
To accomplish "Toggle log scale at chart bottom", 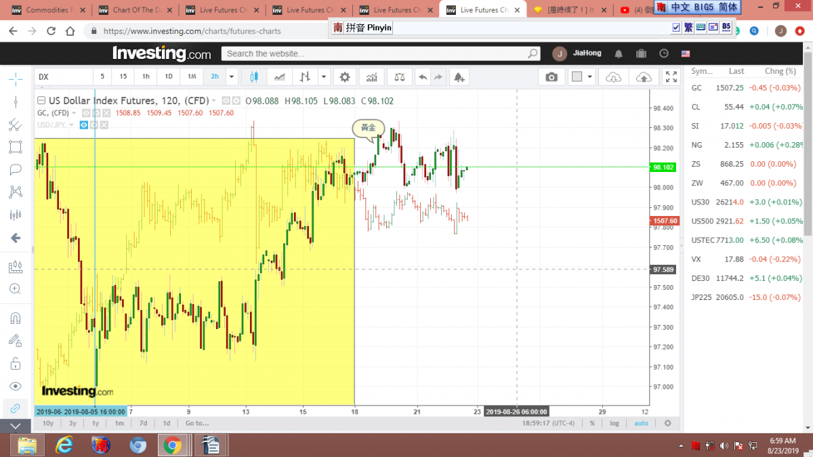I will tap(614, 423).
